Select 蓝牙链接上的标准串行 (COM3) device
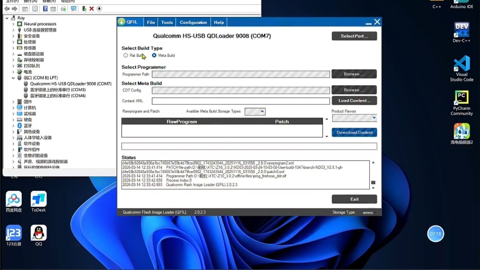This screenshot has width=480, height=270. [x=58, y=90]
